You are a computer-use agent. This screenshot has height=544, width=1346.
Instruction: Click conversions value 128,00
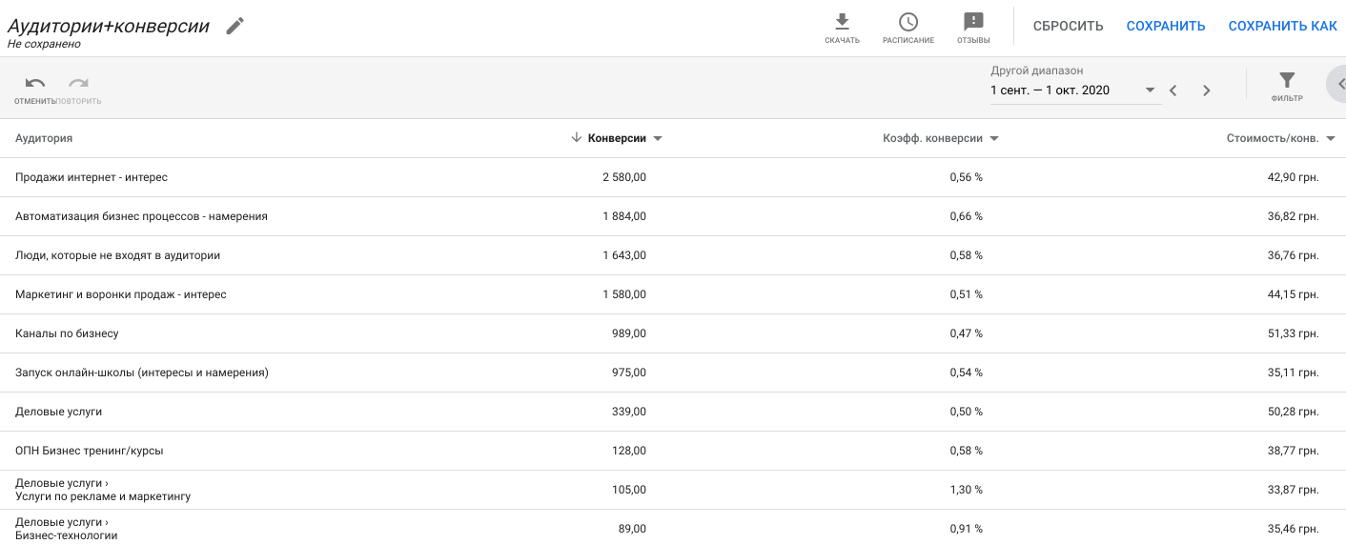(x=629, y=451)
